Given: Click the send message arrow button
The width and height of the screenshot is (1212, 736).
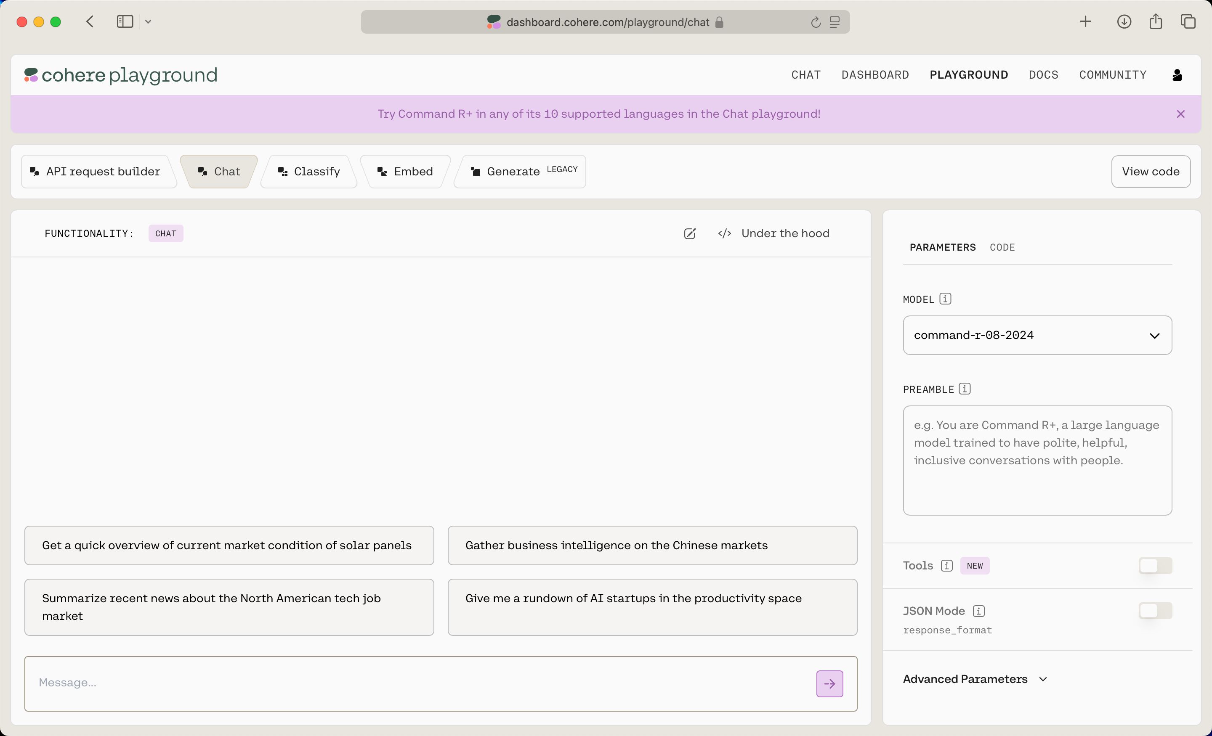Looking at the screenshot, I should pyautogui.click(x=829, y=683).
